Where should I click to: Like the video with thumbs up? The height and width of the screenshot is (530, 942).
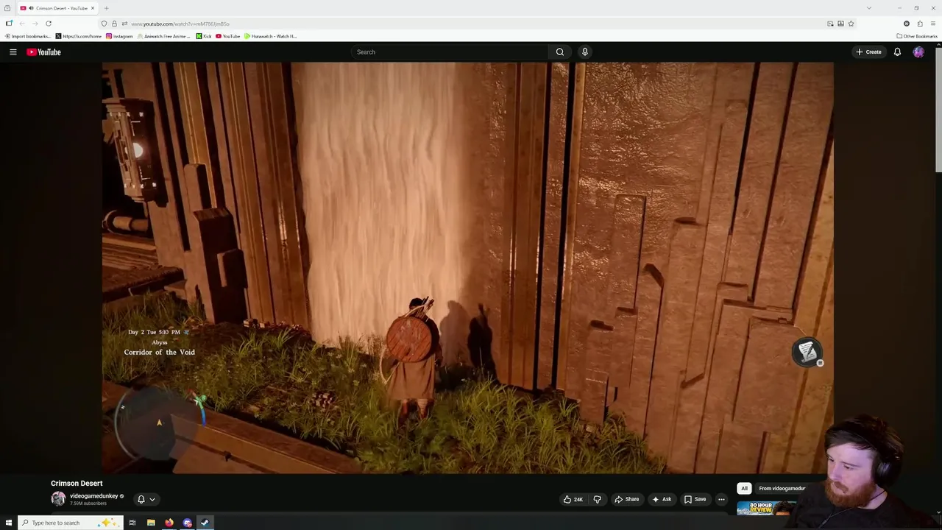point(573,499)
